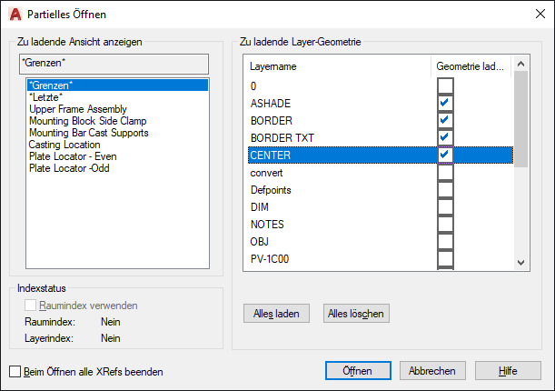The width and height of the screenshot is (555, 391).
Task: Check the DIM layer geometry checkbox
Action: 445,207
